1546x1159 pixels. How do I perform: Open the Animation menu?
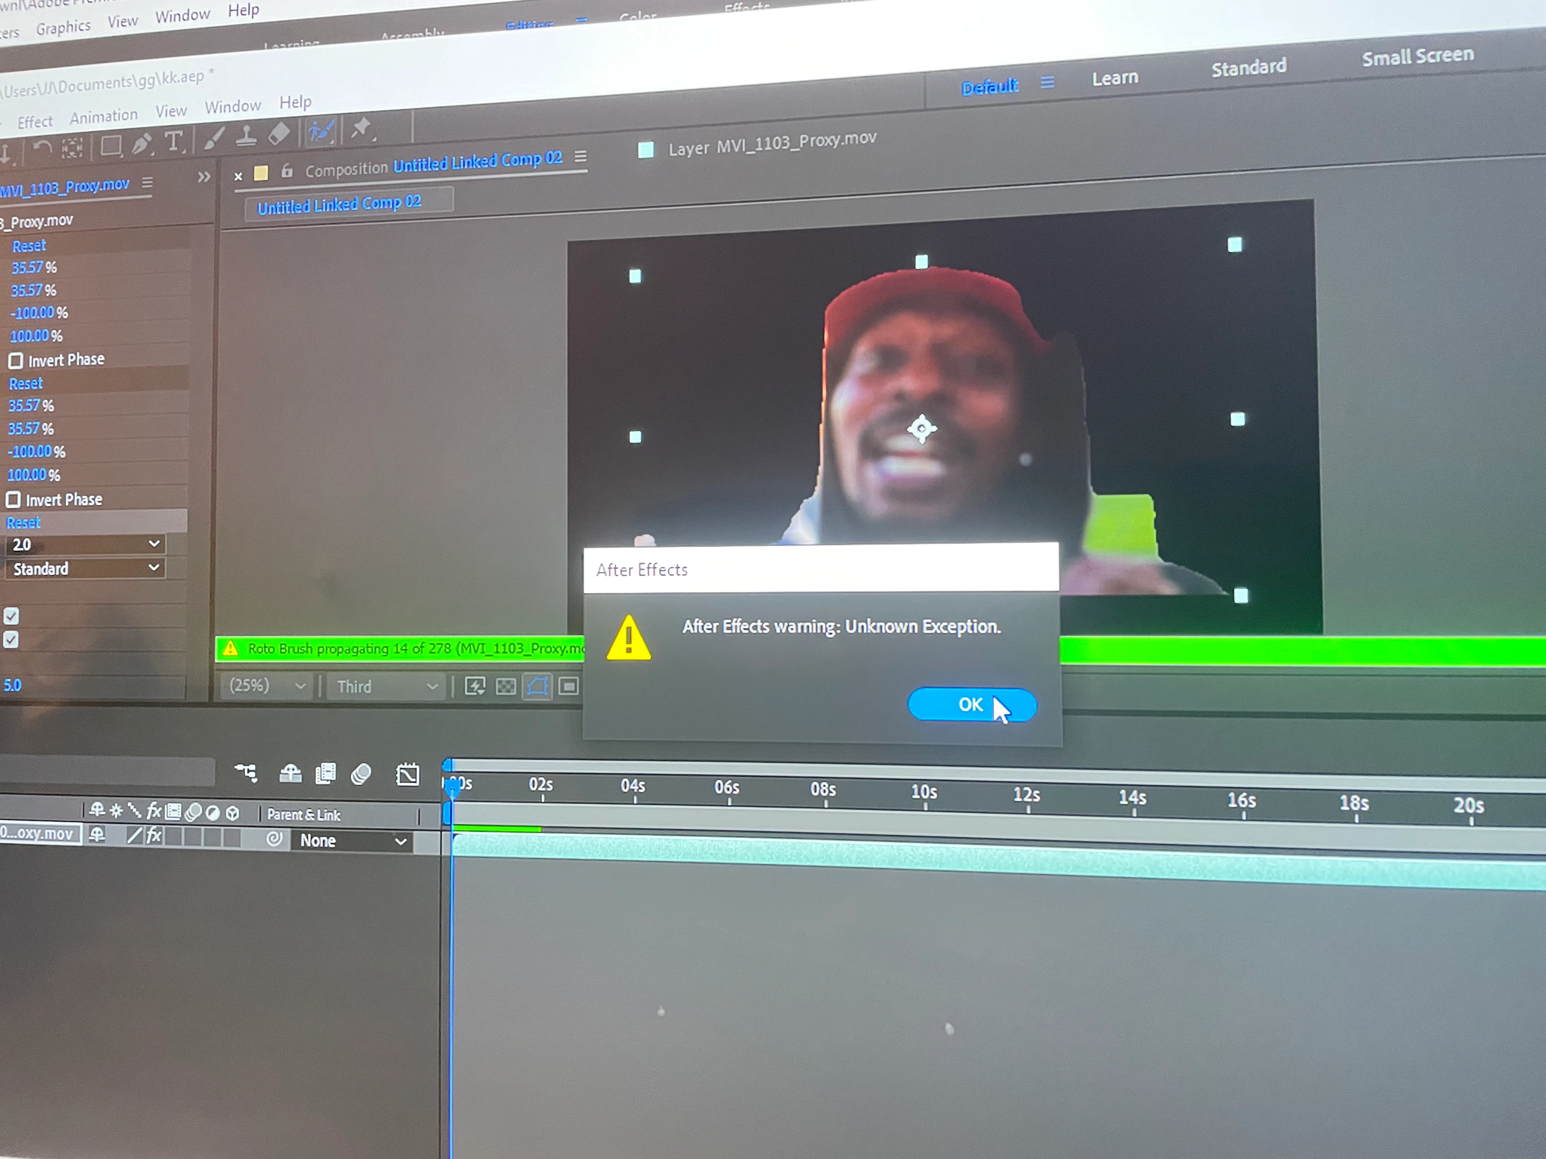[x=104, y=116]
